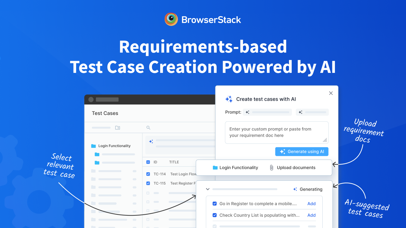Open the Test Register test case title
The image size is (406, 228).
pos(183,183)
